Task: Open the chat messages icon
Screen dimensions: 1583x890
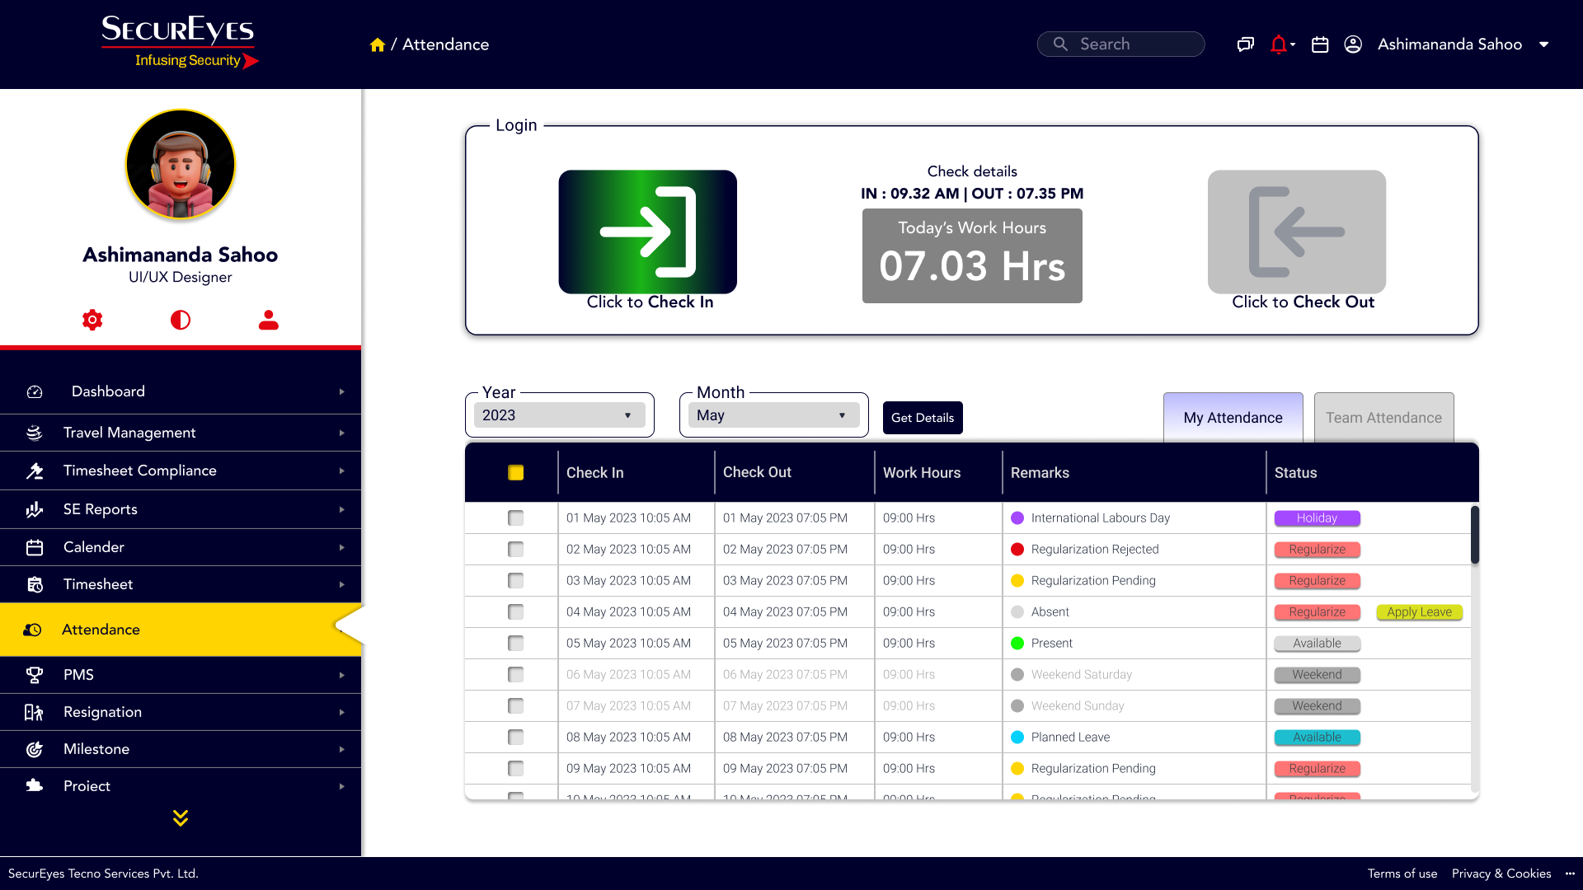Action: [x=1245, y=44]
